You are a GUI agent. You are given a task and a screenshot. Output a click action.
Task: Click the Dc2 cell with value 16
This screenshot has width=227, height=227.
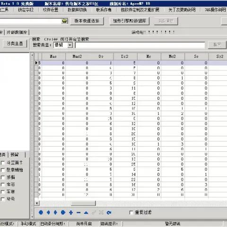[x=125, y=184]
